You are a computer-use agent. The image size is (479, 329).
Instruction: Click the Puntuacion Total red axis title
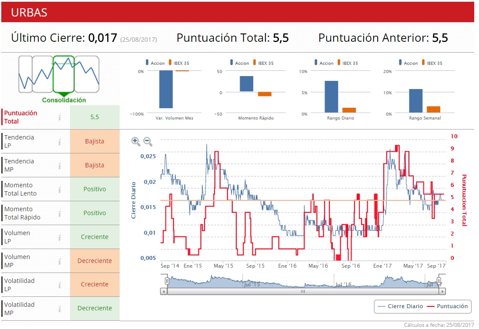click(464, 200)
